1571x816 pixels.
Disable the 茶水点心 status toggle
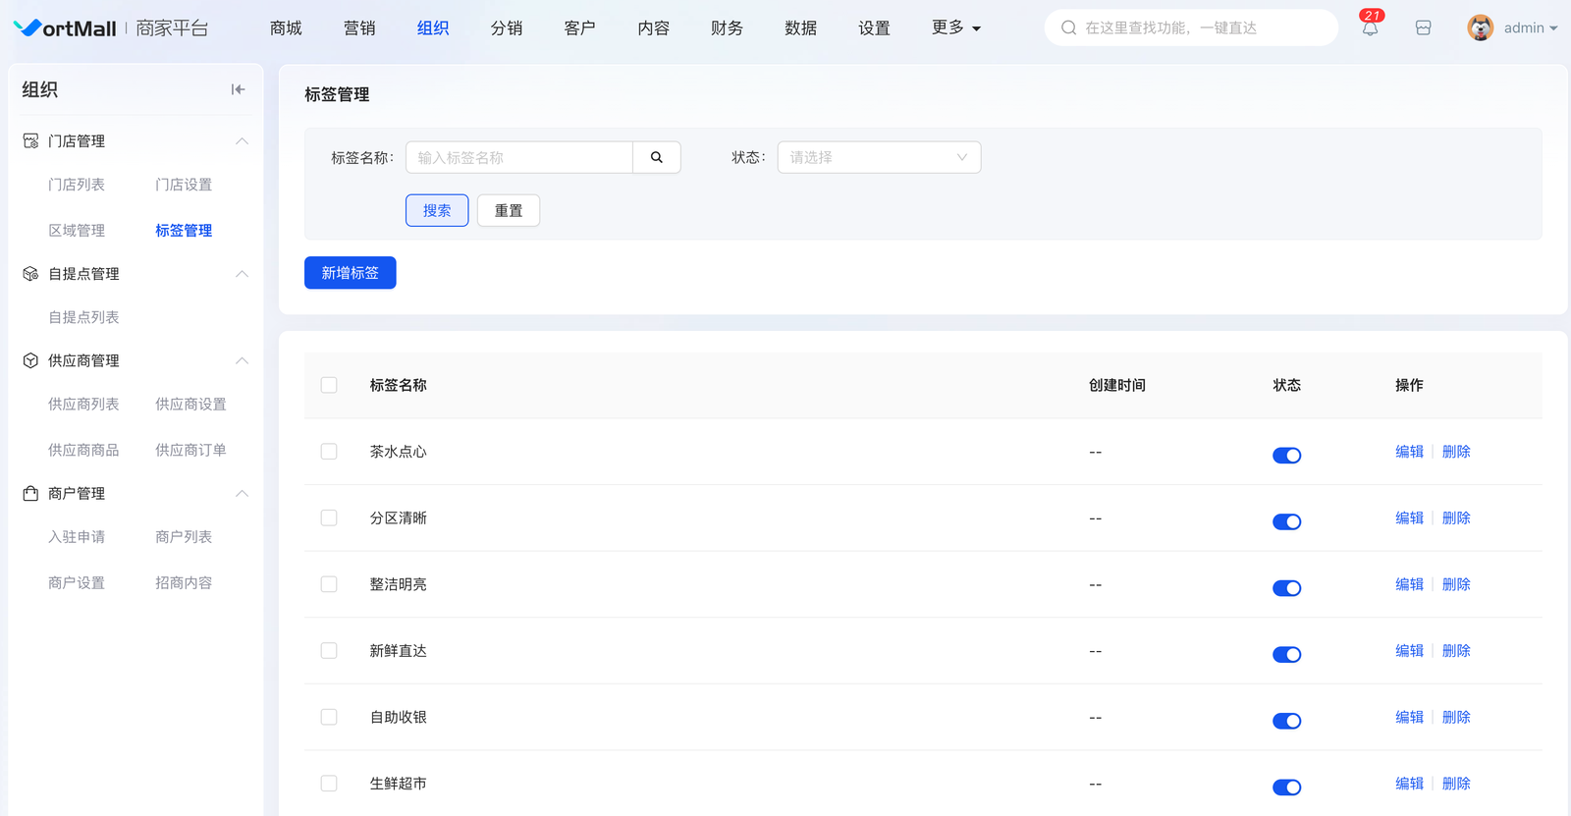click(x=1286, y=456)
